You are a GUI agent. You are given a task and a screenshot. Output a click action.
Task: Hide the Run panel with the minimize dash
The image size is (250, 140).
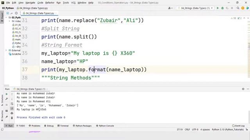point(248,89)
